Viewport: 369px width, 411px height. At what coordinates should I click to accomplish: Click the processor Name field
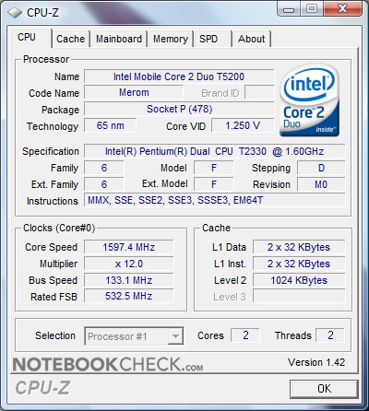[179, 76]
